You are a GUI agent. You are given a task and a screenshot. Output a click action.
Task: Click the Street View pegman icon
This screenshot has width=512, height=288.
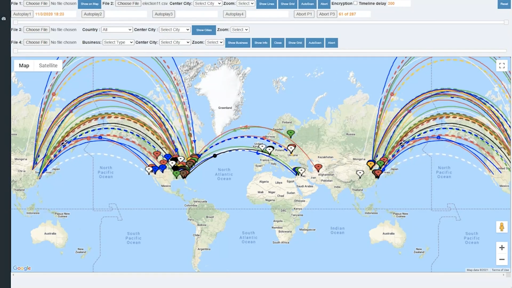[502, 227]
